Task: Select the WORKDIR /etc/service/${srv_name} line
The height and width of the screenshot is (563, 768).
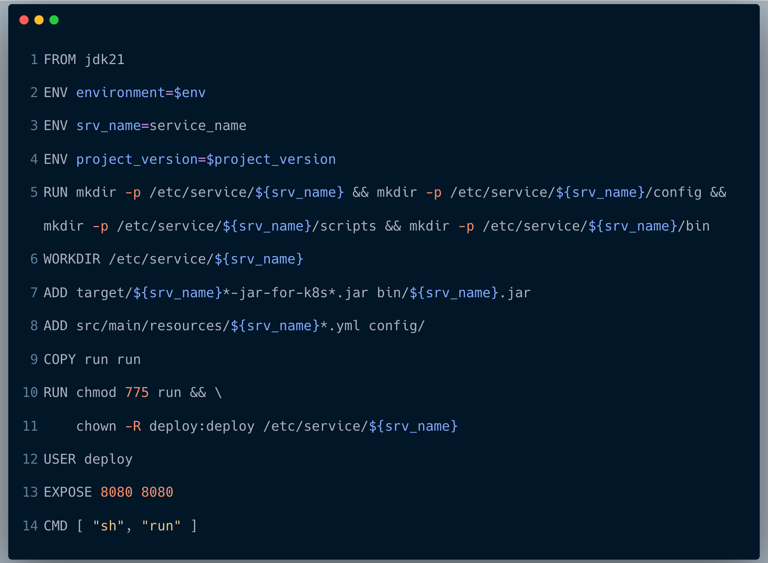Action: tap(172, 259)
